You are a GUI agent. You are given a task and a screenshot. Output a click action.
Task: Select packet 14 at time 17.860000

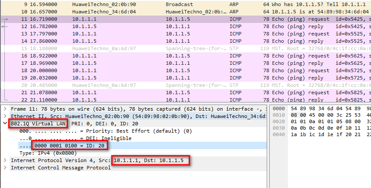186,41
